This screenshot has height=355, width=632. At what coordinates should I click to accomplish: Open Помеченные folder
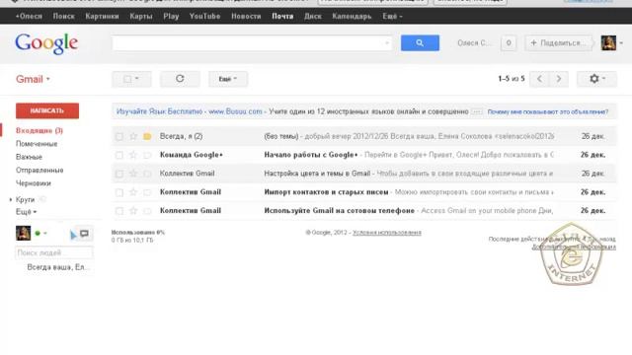click(x=37, y=144)
